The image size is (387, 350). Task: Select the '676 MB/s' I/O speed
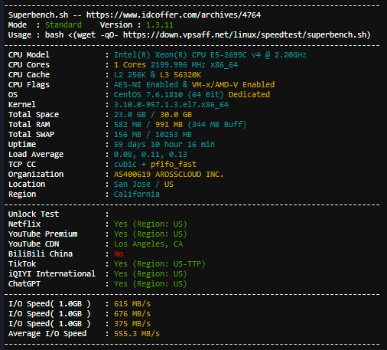[132, 314]
